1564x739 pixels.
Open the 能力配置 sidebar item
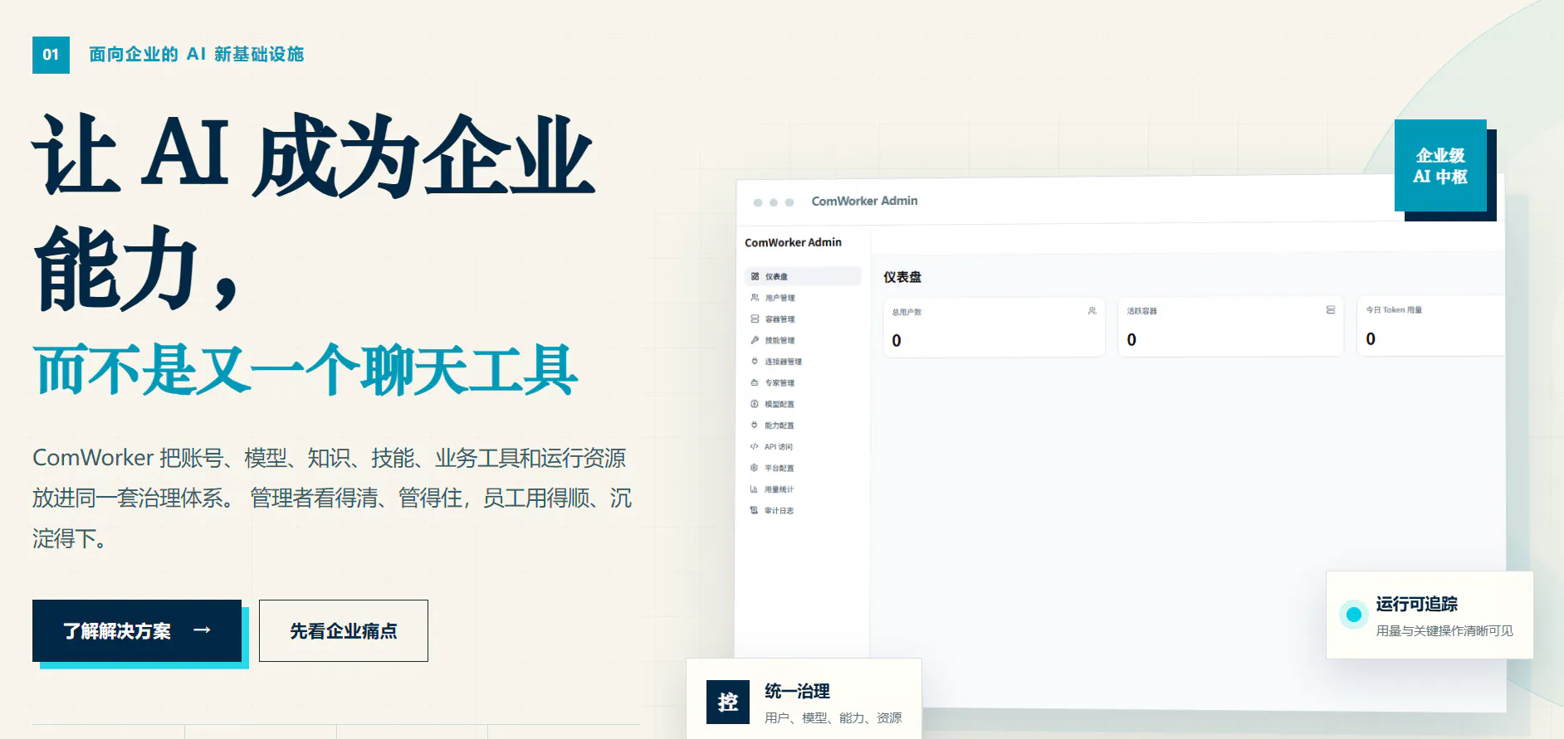(x=802, y=425)
